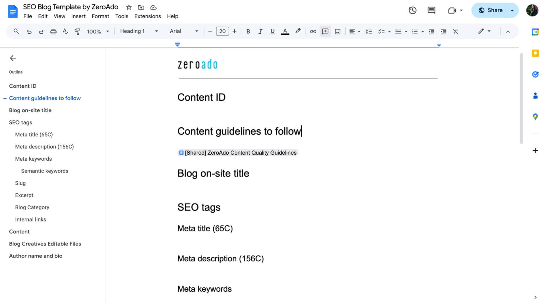The height and width of the screenshot is (307, 546).
Task: Open the Arial font dropdown
Action: [x=184, y=31]
